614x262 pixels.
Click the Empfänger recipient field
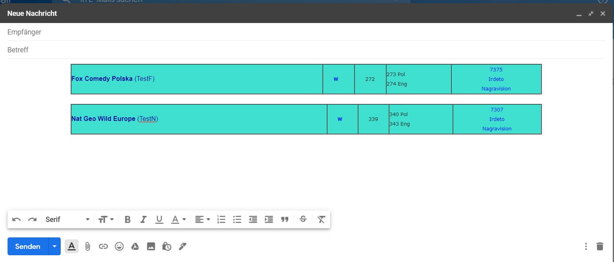pyautogui.click(x=306, y=32)
